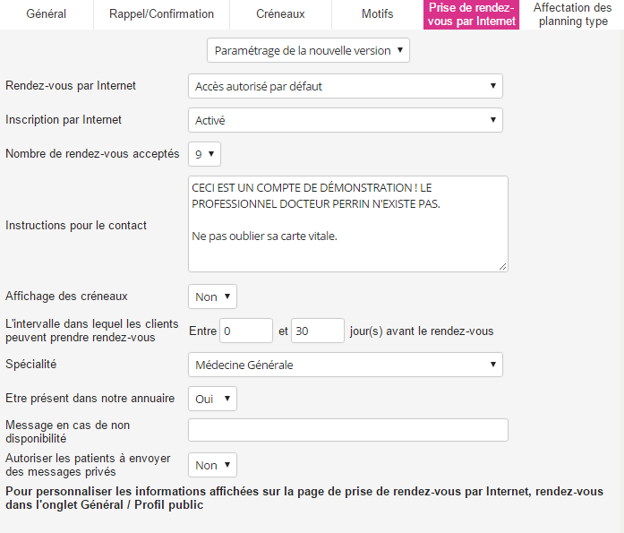Grab the textarea resize handle corner
This screenshot has width=624, height=533.
click(503, 267)
